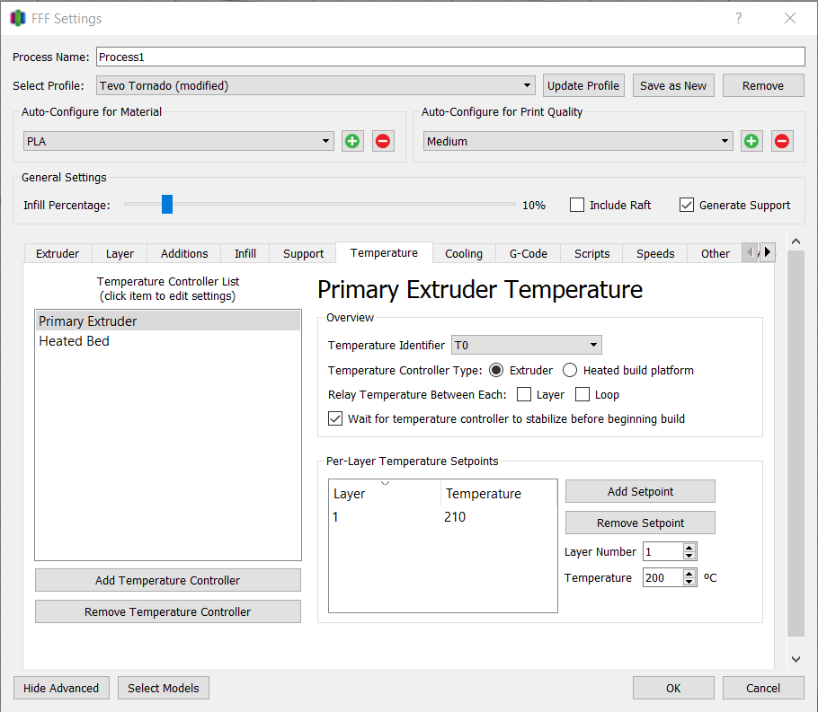Toggle the Generate Support checkbox

(x=687, y=205)
